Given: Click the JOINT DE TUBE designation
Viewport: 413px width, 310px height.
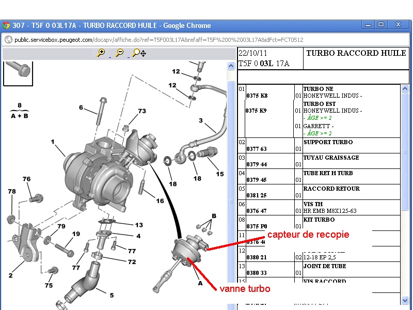Looking at the screenshot, I should coord(325,266).
